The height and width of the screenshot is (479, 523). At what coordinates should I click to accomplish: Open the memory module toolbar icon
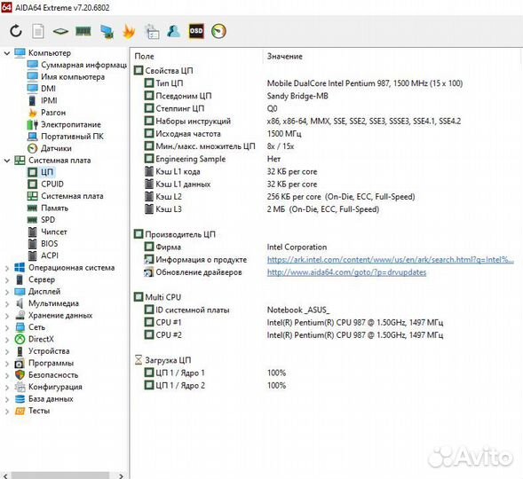pos(83,31)
